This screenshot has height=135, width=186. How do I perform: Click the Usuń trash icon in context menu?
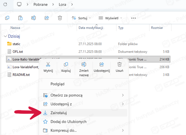119,65
